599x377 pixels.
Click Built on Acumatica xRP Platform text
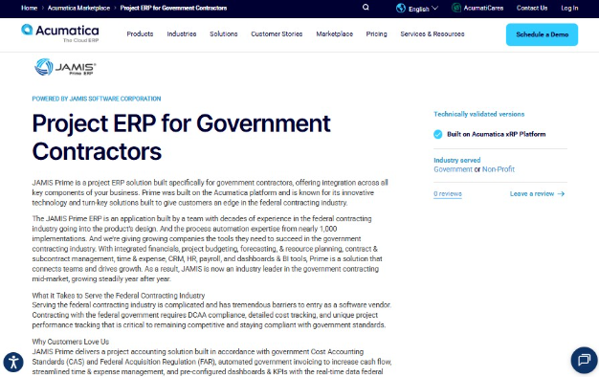[x=497, y=134]
